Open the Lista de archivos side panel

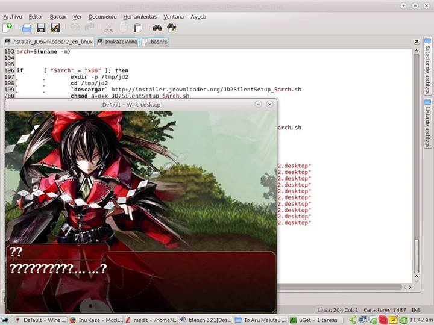(x=427, y=123)
